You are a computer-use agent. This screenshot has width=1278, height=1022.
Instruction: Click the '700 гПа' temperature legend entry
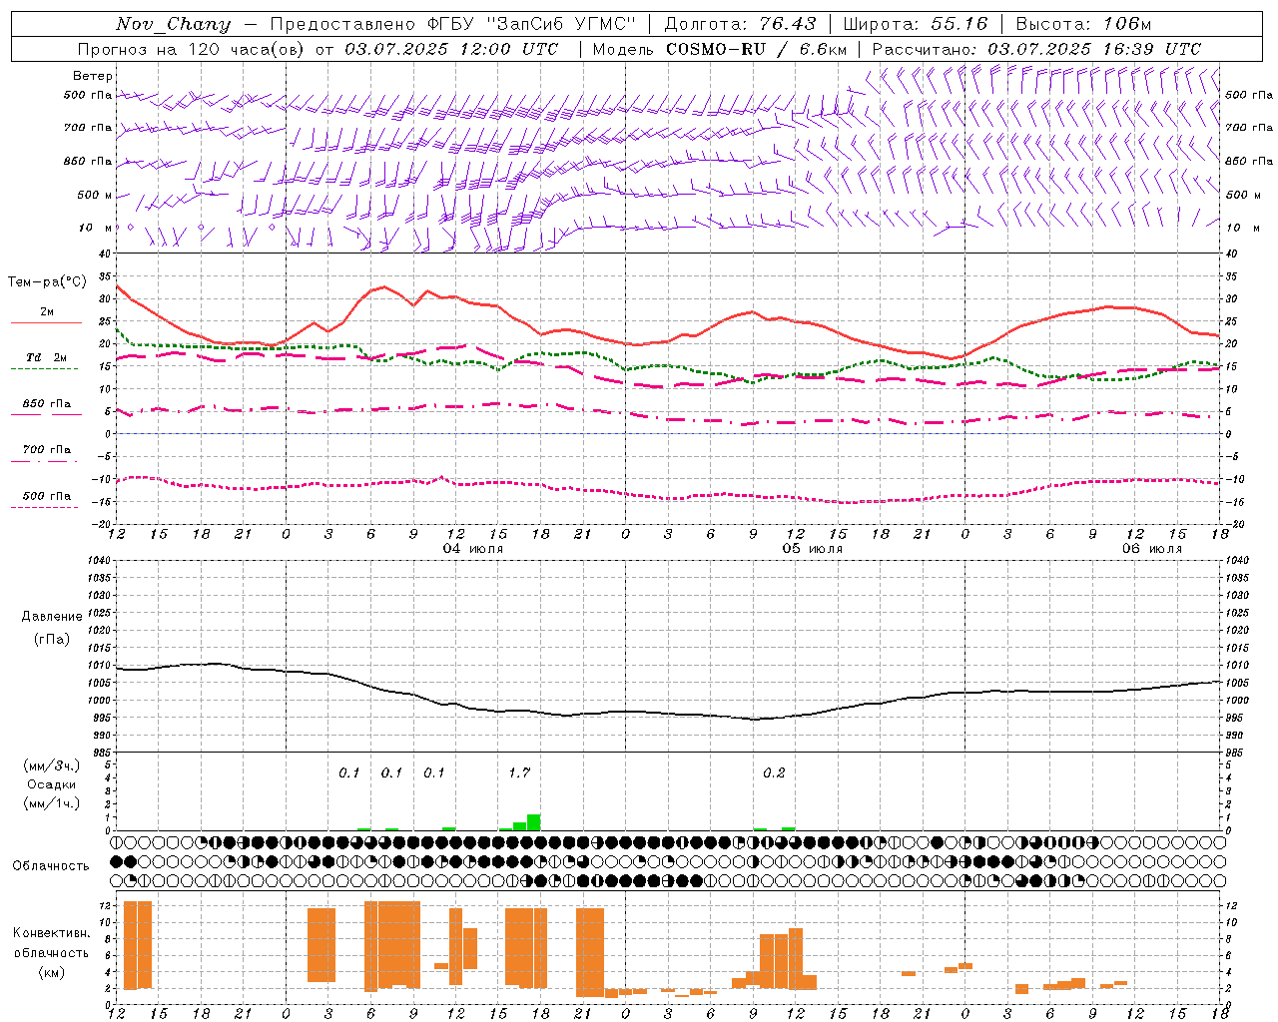click(x=46, y=450)
